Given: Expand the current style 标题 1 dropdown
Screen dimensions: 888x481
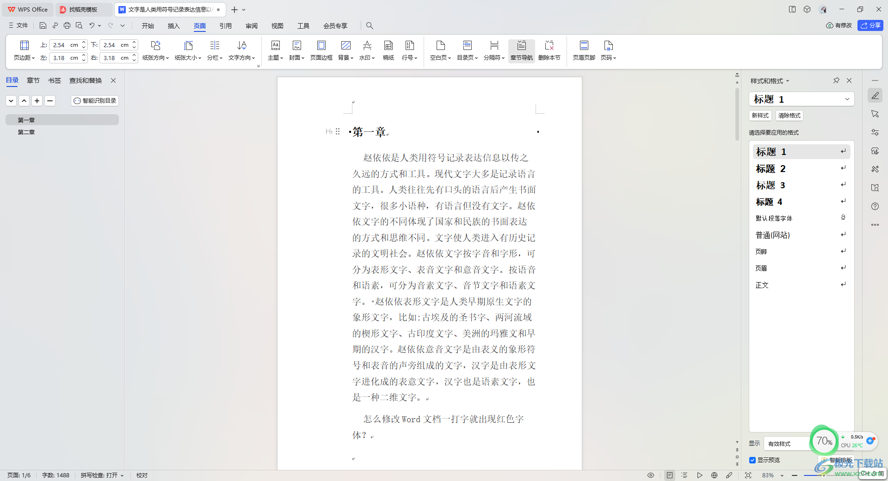Looking at the screenshot, I should coord(847,99).
